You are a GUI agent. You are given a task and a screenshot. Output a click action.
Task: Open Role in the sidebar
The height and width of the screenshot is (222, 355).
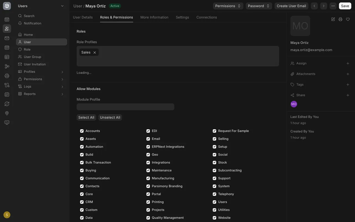(42, 49)
